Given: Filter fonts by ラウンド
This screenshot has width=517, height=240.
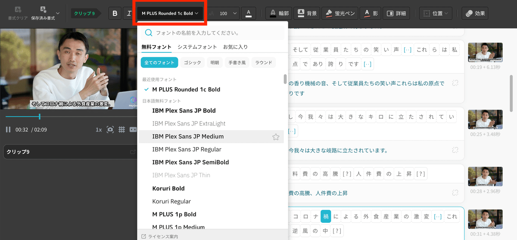Looking at the screenshot, I should (x=263, y=62).
